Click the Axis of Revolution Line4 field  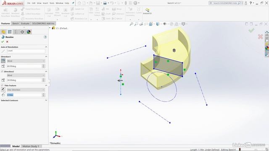[26, 51]
